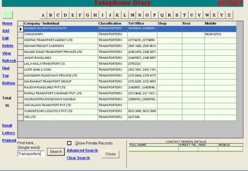Click the letter O index button
The image size is (248, 171).
[x=147, y=15]
